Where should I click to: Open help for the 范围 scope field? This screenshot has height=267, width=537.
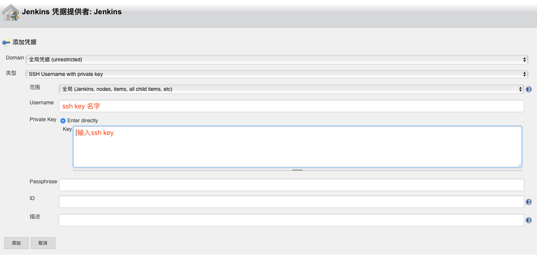pyautogui.click(x=529, y=89)
